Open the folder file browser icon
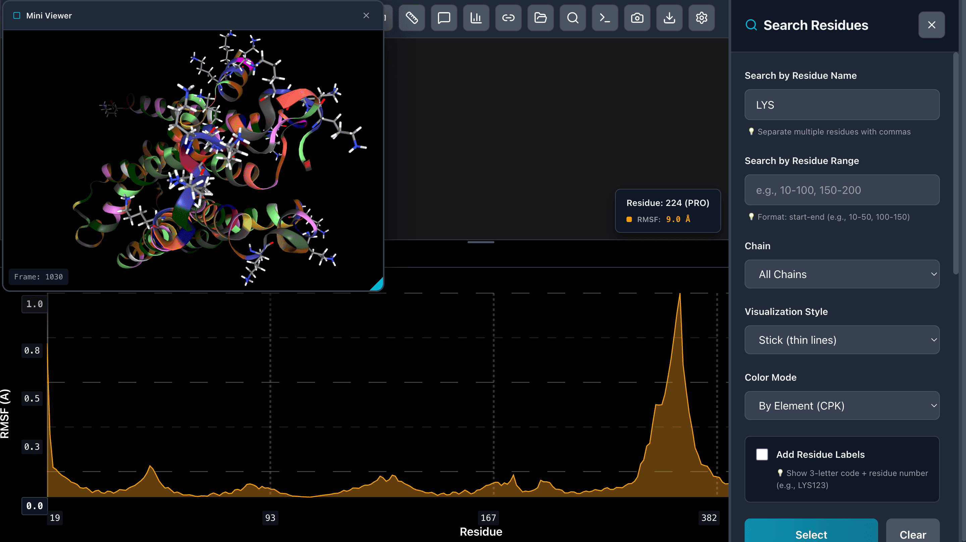 [540, 18]
